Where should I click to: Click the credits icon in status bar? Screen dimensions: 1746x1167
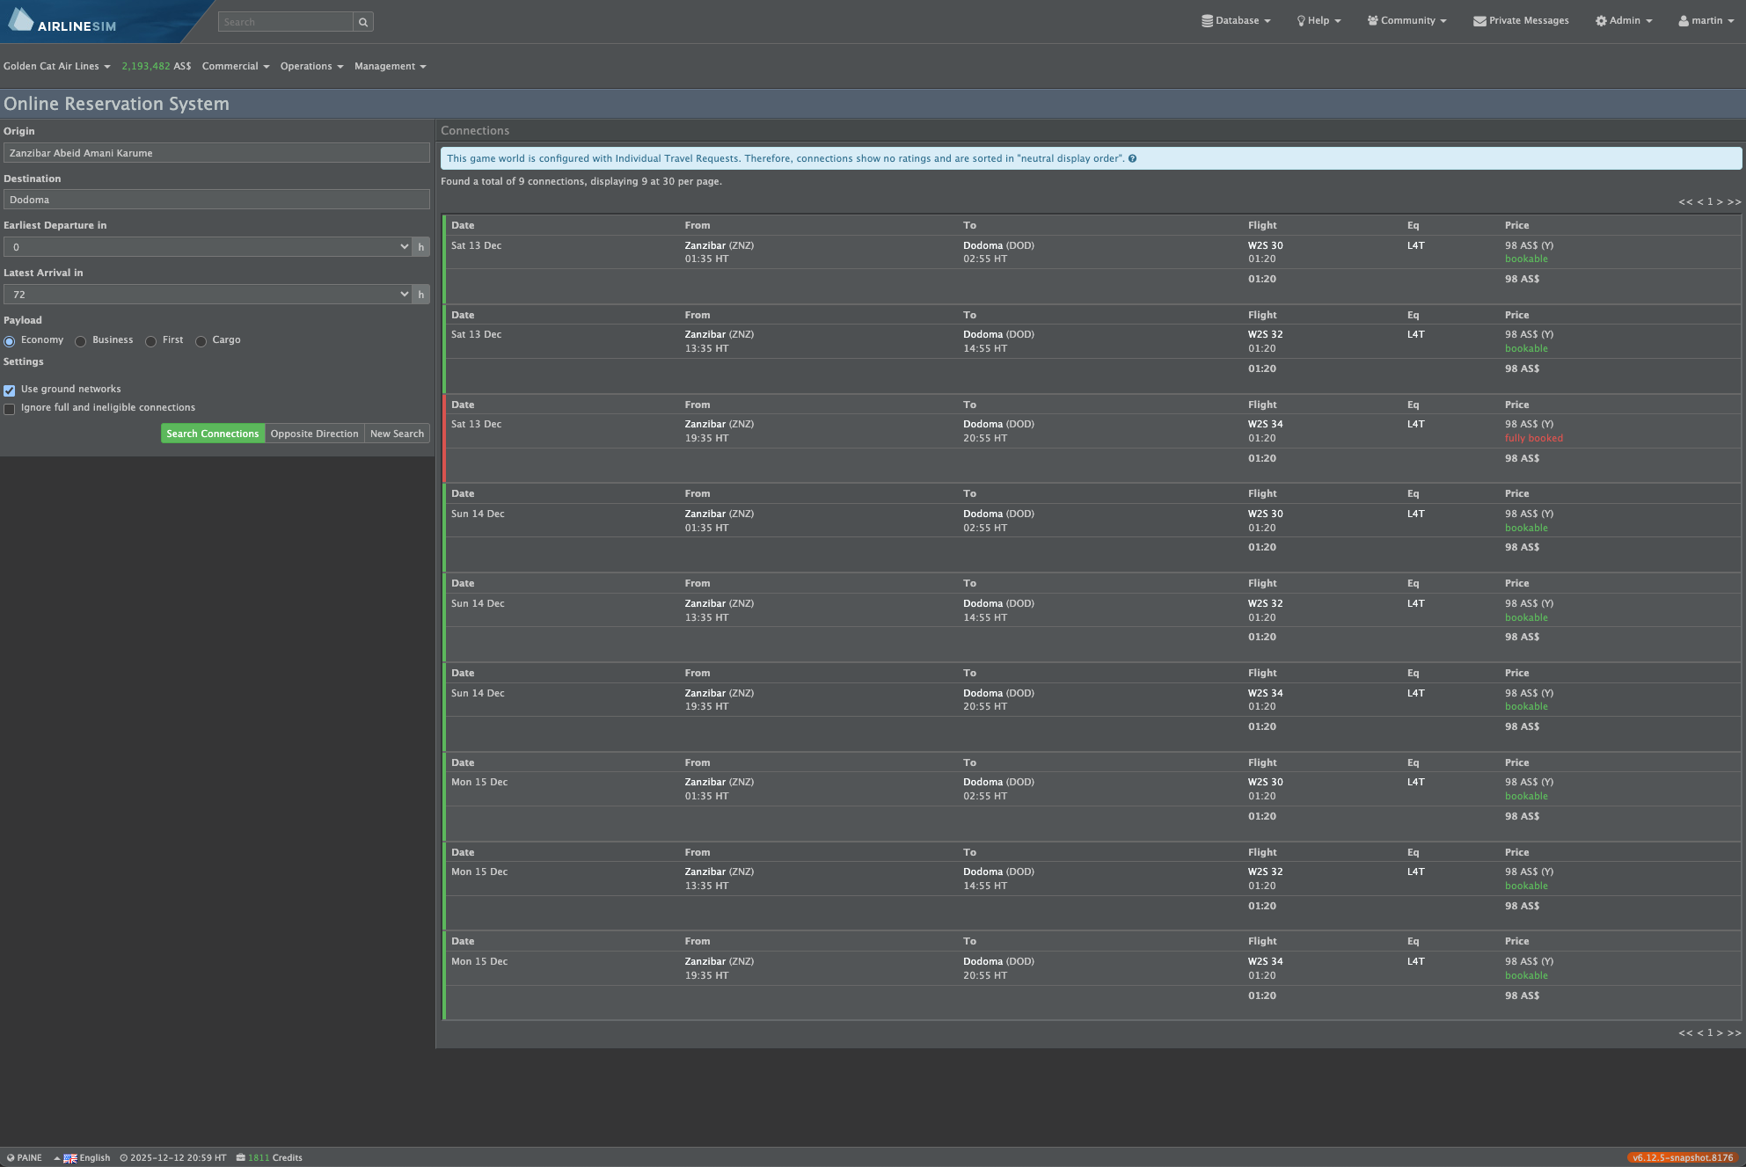[240, 1157]
